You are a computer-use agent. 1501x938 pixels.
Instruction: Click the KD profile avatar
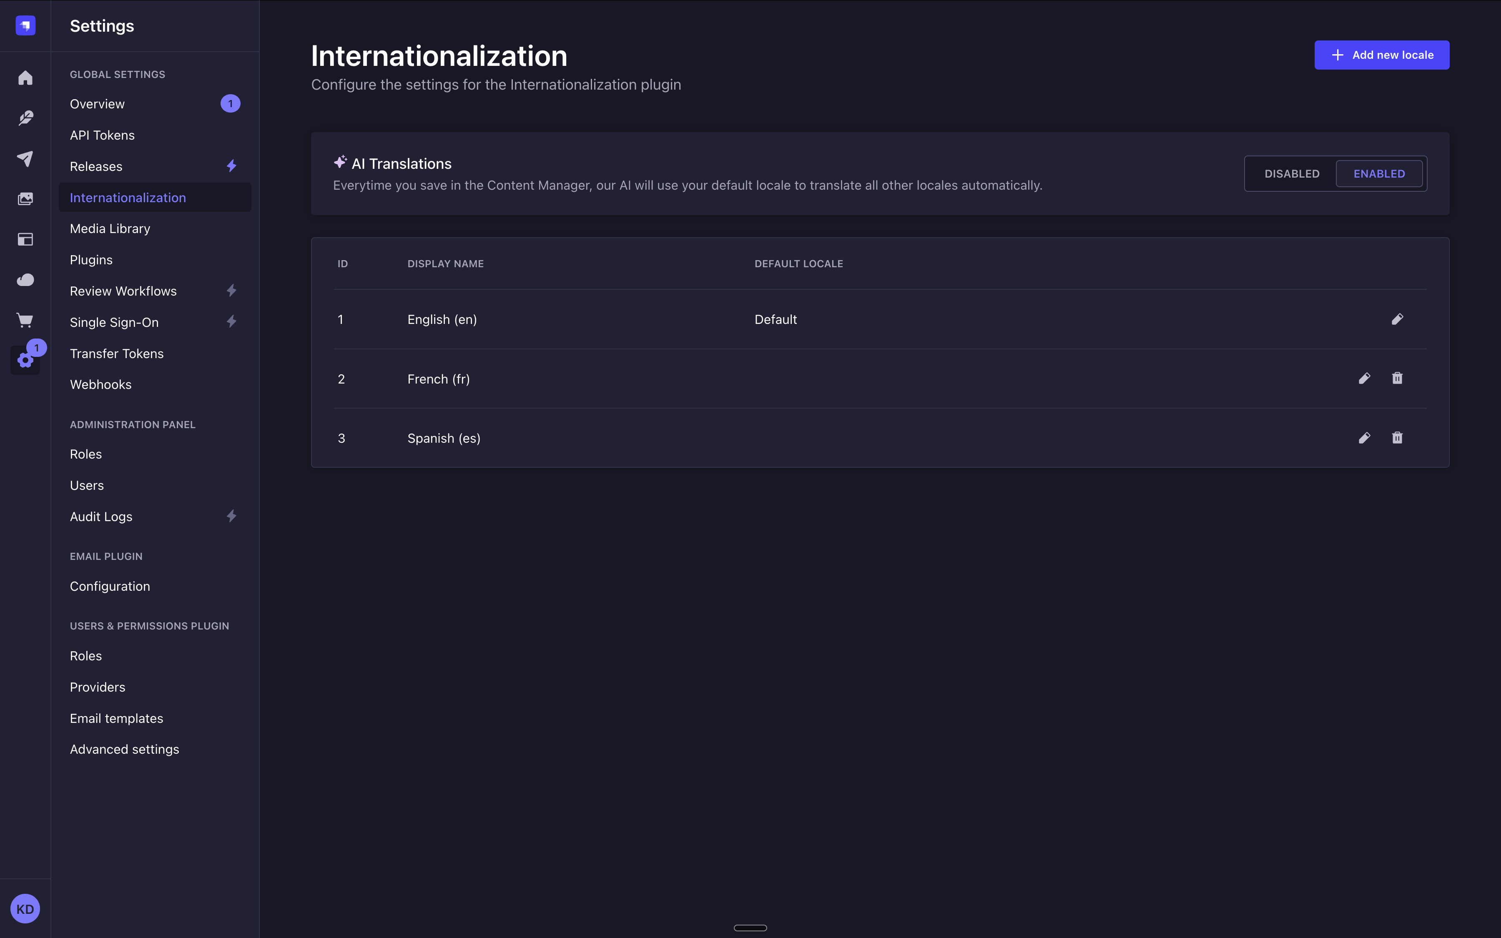[25, 908]
